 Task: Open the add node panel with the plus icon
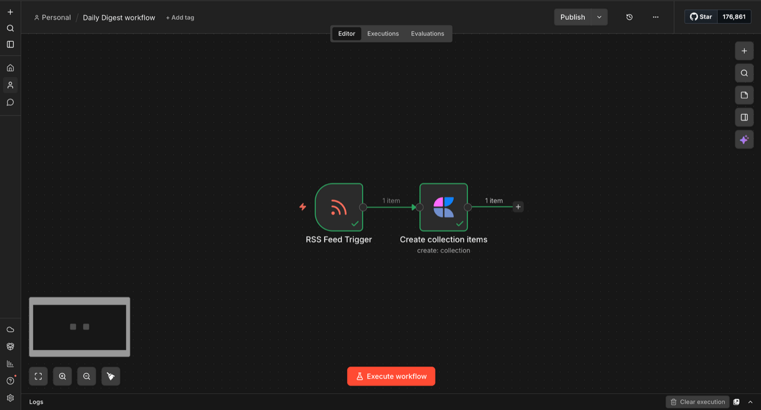click(744, 51)
